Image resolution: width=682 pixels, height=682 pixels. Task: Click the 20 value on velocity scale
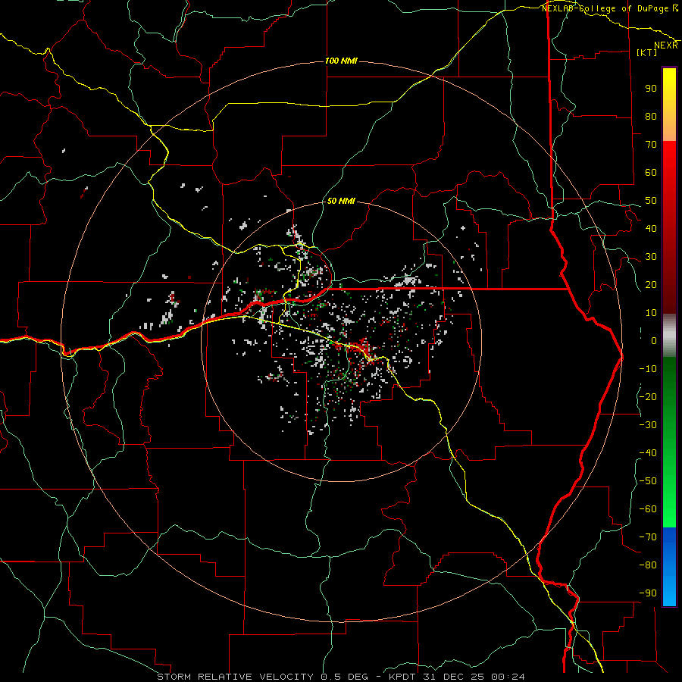pyautogui.click(x=651, y=285)
